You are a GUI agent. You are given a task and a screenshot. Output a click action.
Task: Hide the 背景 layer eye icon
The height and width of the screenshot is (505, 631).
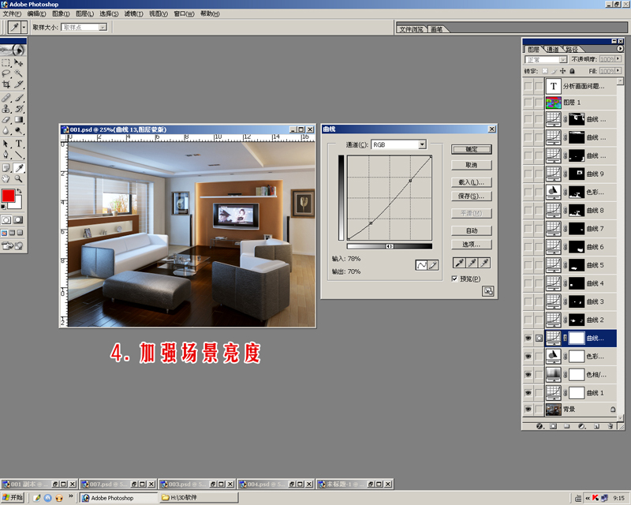pos(528,410)
